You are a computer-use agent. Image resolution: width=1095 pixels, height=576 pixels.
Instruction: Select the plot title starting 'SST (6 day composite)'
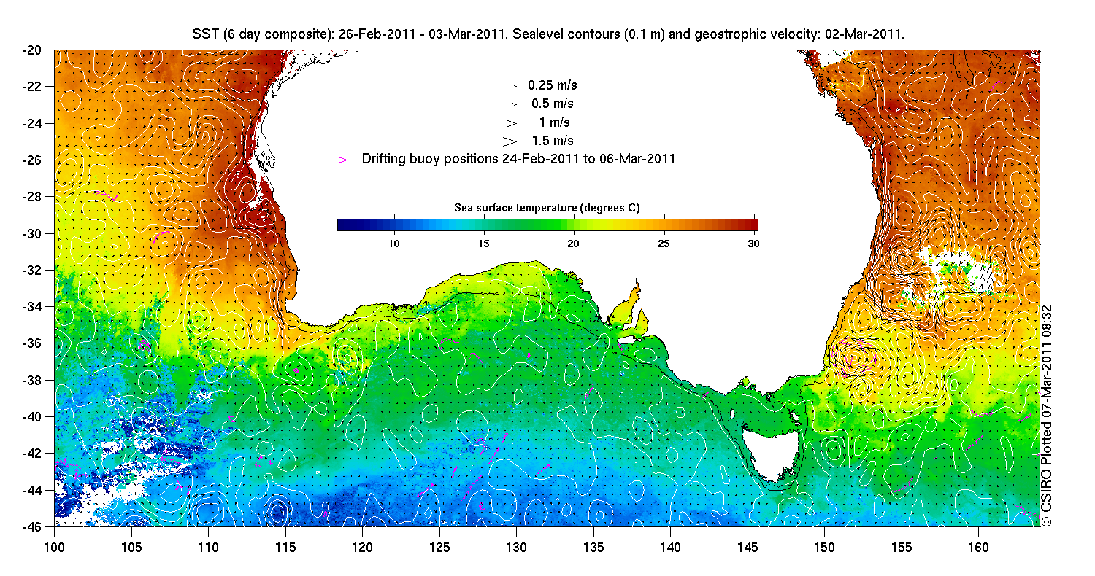pos(547,34)
